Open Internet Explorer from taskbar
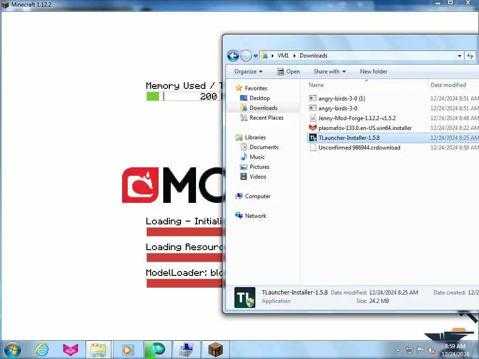This screenshot has height=359, width=479. click(42, 350)
